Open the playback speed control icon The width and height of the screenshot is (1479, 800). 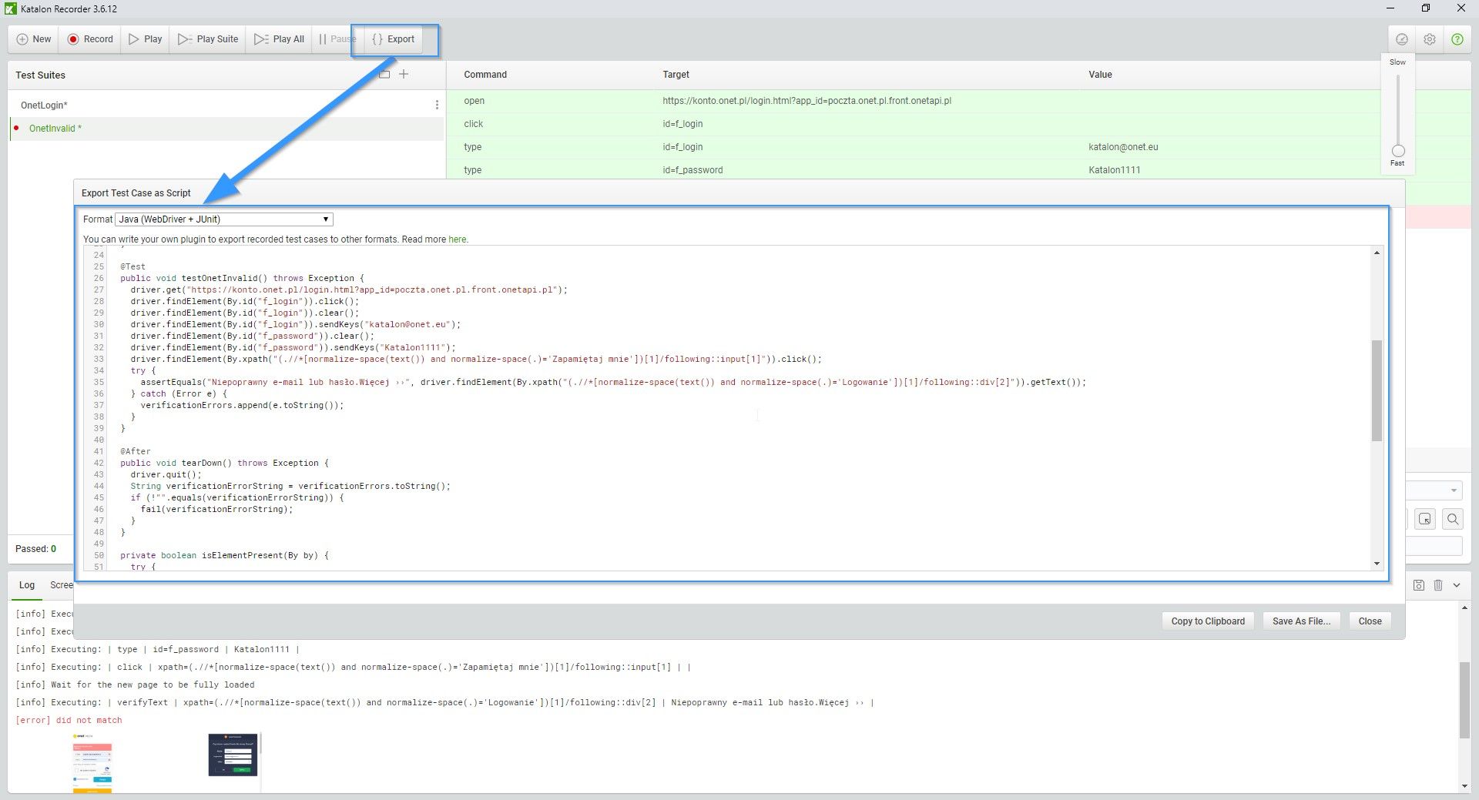1402,39
